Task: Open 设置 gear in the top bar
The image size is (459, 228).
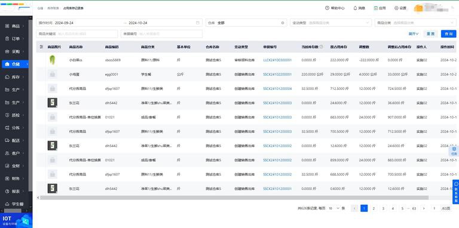Action: click(396, 8)
